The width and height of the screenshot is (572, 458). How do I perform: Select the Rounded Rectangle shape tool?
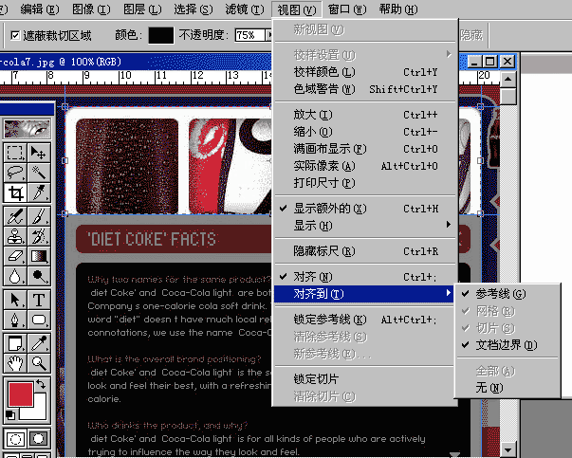(x=39, y=321)
